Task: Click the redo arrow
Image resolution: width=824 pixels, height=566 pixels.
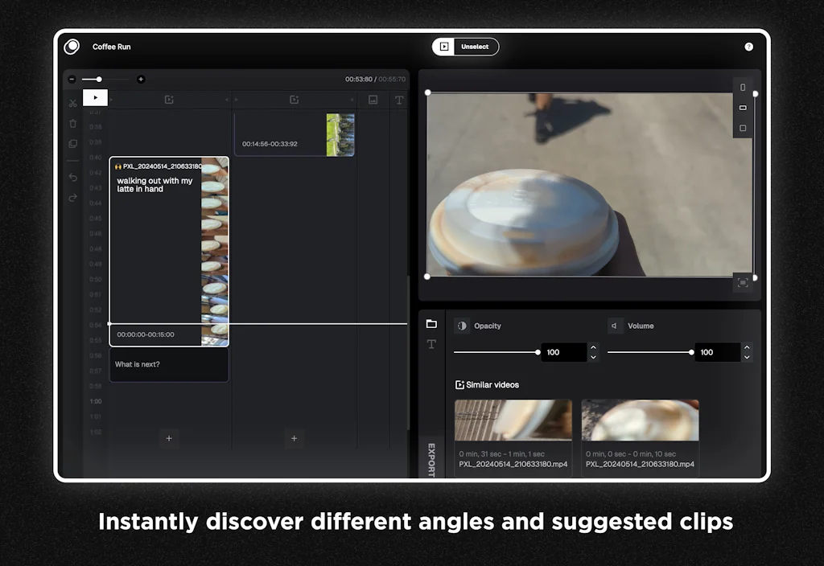Action: (72, 198)
